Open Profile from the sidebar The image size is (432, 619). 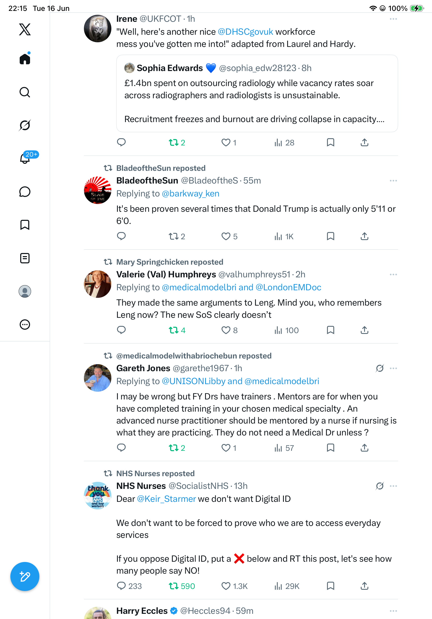coord(25,291)
